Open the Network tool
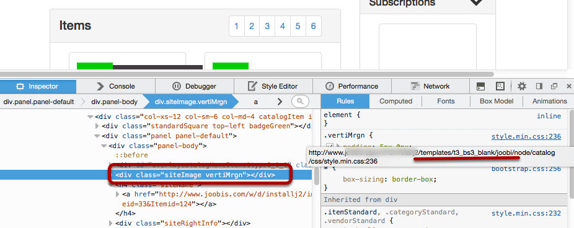The height and width of the screenshot is (228, 574). 430,87
